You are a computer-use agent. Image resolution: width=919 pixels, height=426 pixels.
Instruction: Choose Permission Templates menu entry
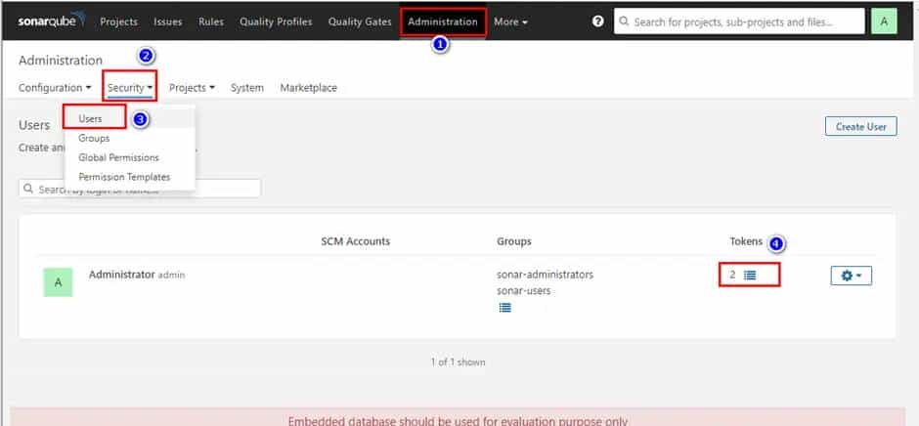(x=124, y=177)
